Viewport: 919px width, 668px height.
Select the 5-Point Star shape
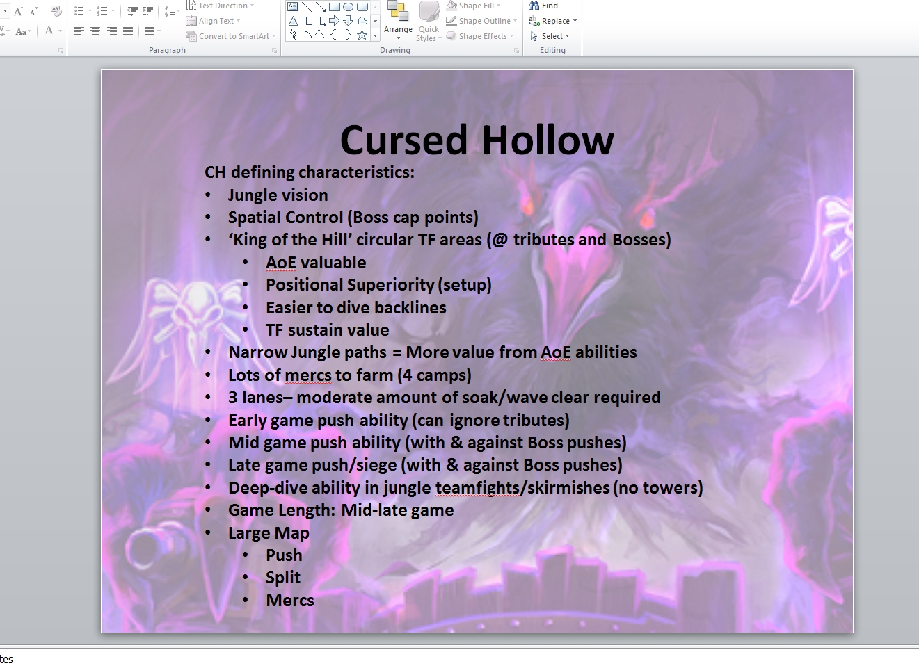[x=362, y=35]
